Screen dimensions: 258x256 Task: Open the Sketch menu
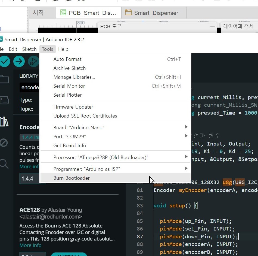(x=29, y=49)
